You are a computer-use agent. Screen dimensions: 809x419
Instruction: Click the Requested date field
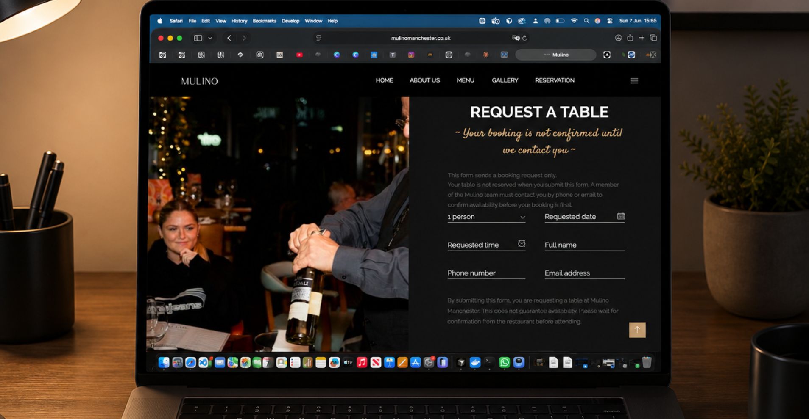[x=584, y=217]
